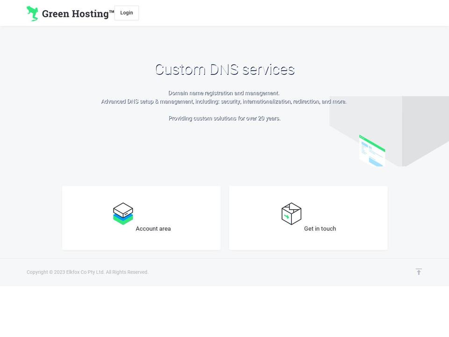Open the Green Hosting home link text
Image resolution: width=449 pixels, height=337 pixels.
point(78,14)
